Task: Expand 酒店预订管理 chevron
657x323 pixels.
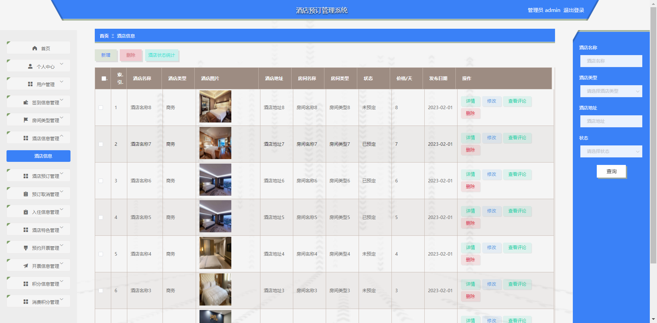Action: (62, 173)
